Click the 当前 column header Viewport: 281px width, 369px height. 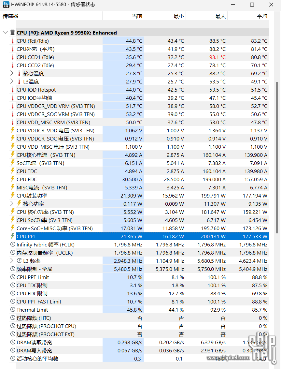coord(123,16)
